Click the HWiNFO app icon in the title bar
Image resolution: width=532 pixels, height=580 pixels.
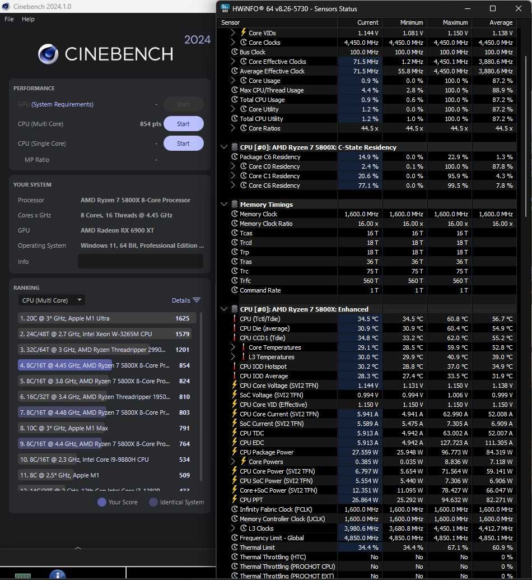225,8
